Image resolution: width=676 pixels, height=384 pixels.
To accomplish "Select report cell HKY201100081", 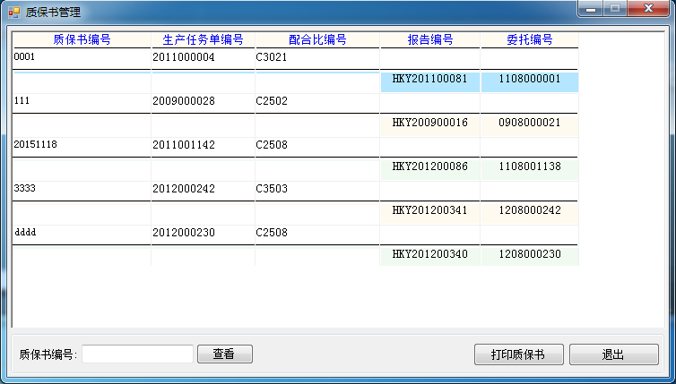I will pos(429,80).
